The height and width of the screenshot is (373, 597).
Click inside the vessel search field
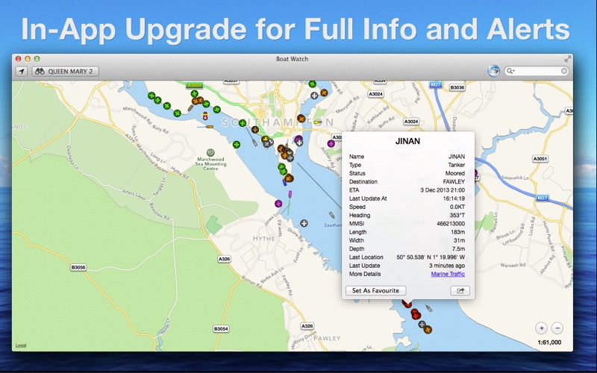(537, 72)
